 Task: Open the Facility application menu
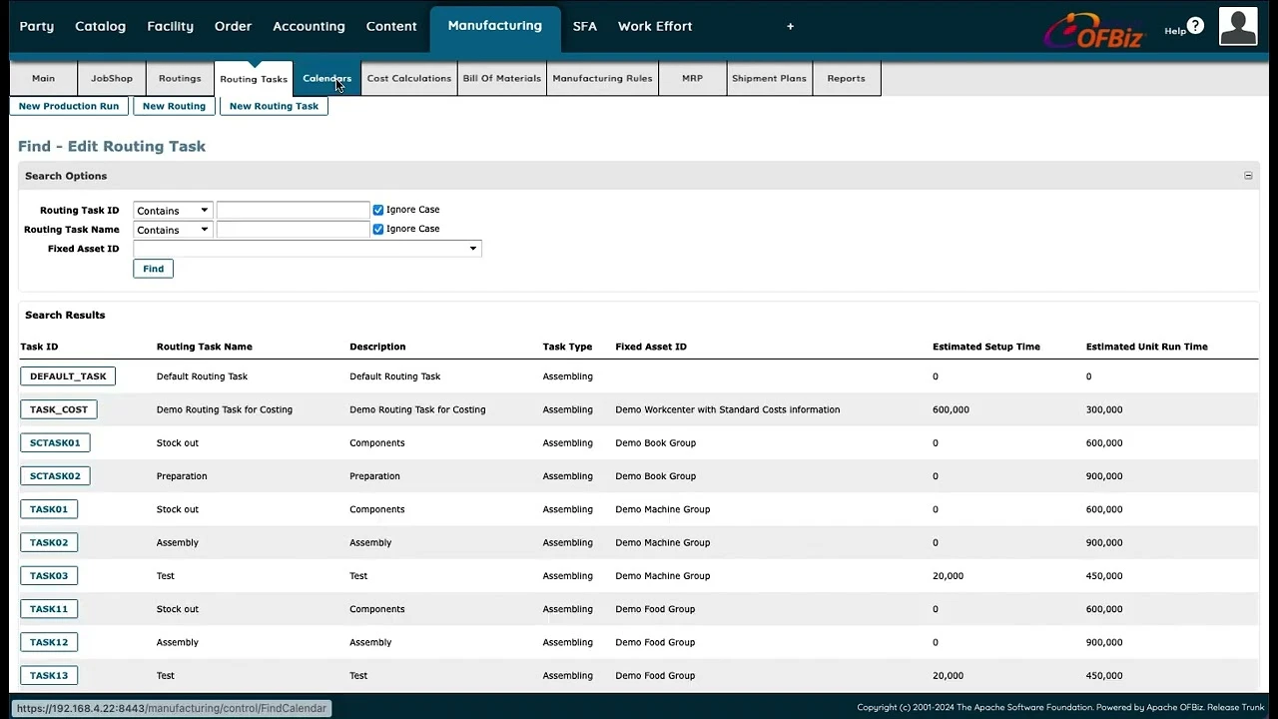170,26
